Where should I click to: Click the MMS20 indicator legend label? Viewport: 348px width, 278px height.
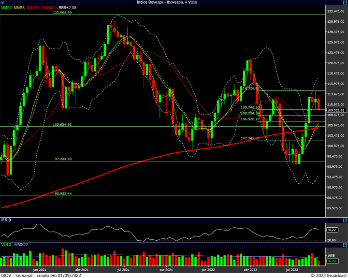(33, 8)
